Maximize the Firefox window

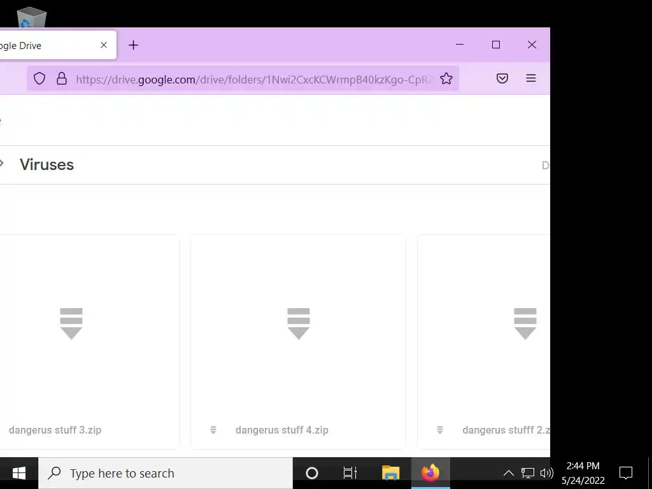495,45
